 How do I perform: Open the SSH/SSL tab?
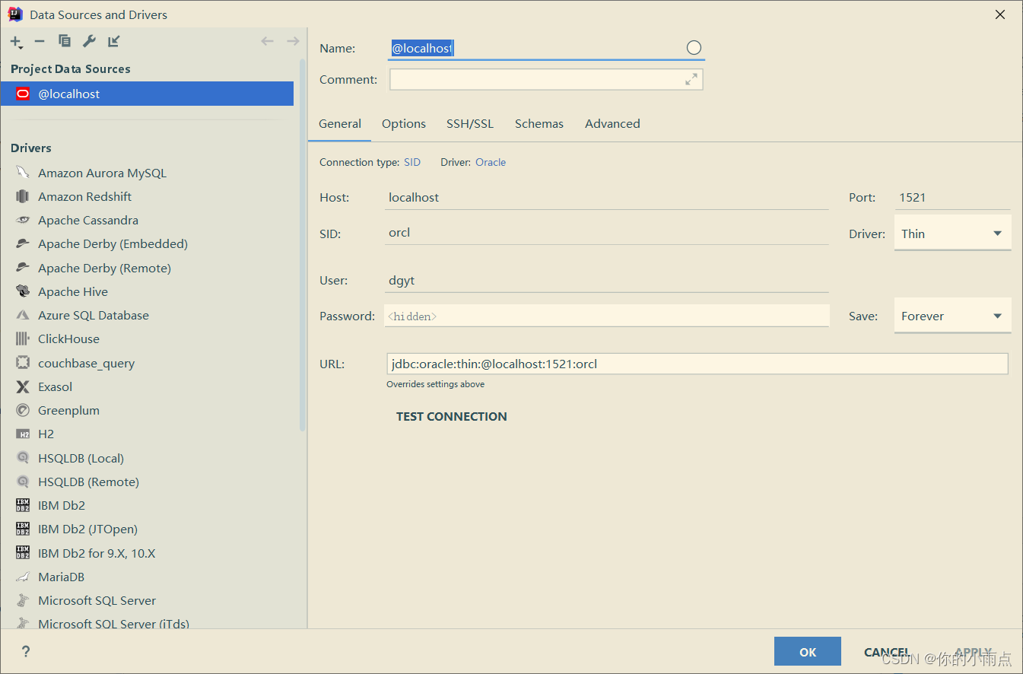click(x=470, y=123)
